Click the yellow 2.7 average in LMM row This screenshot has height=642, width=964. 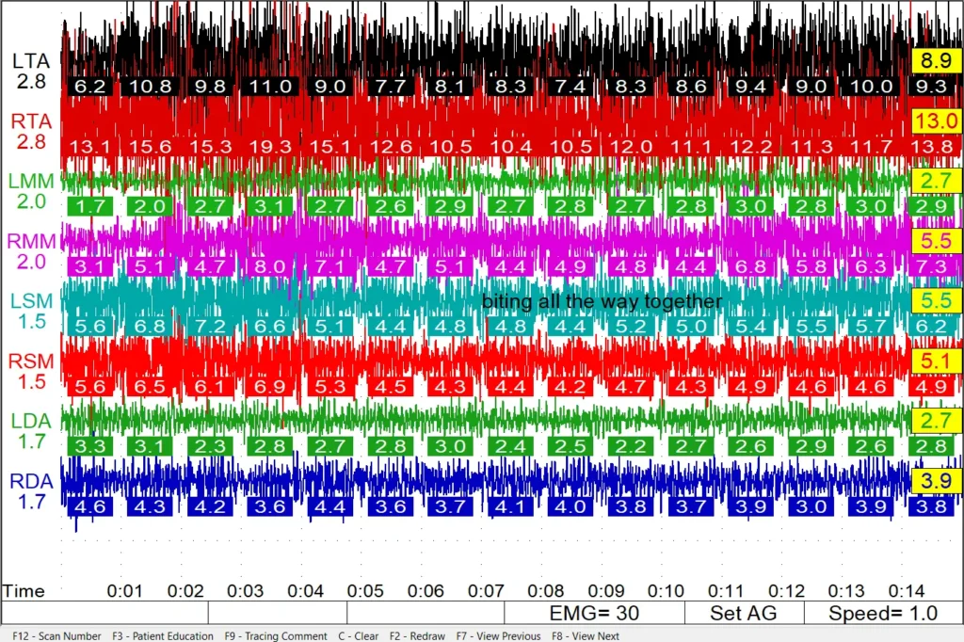click(x=937, y=181)
